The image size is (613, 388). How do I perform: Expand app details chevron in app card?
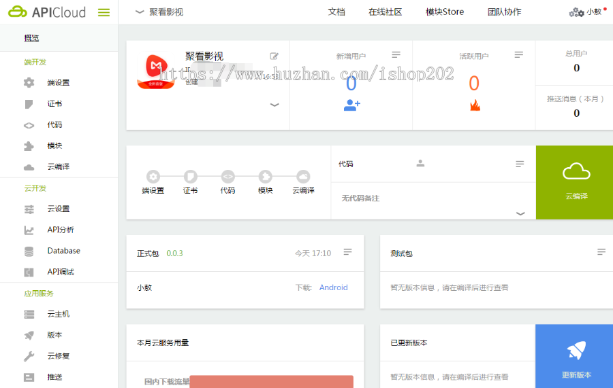pyautogui.click(x=274, y=105)
